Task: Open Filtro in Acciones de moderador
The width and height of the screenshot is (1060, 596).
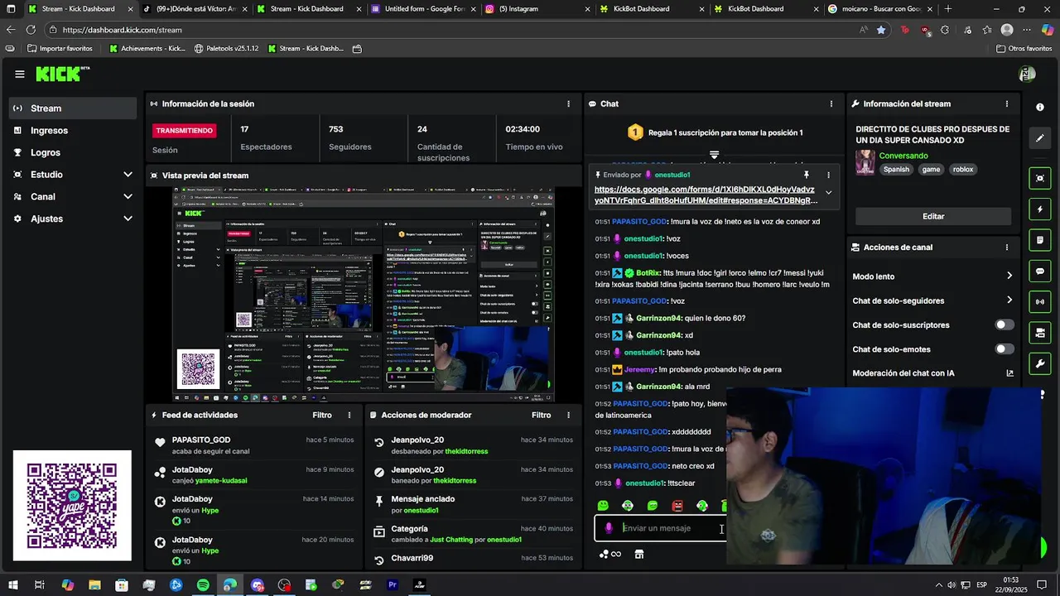Action: [542, 416]
